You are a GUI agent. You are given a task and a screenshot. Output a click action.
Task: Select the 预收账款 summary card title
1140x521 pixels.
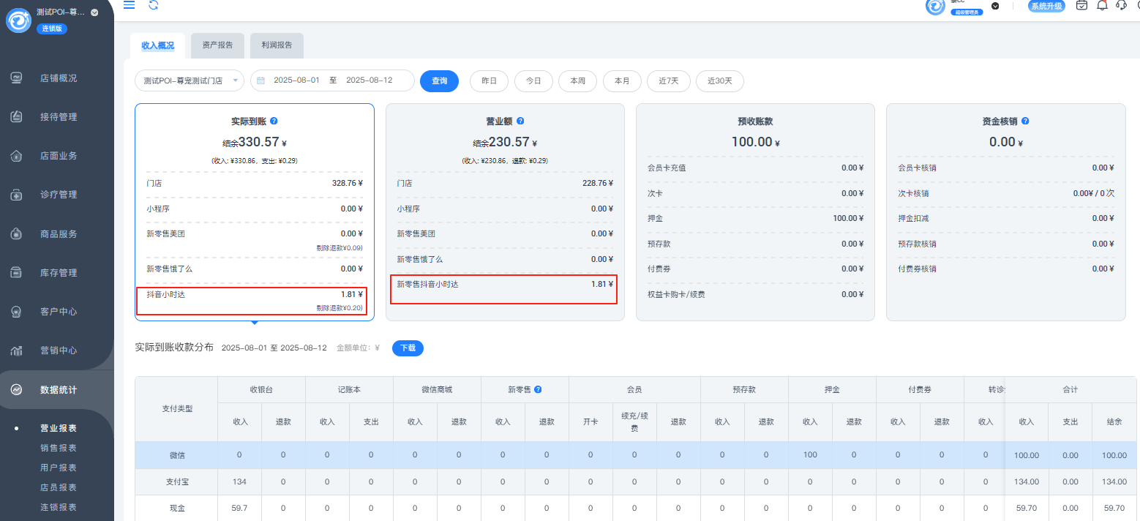coord(756,121)
